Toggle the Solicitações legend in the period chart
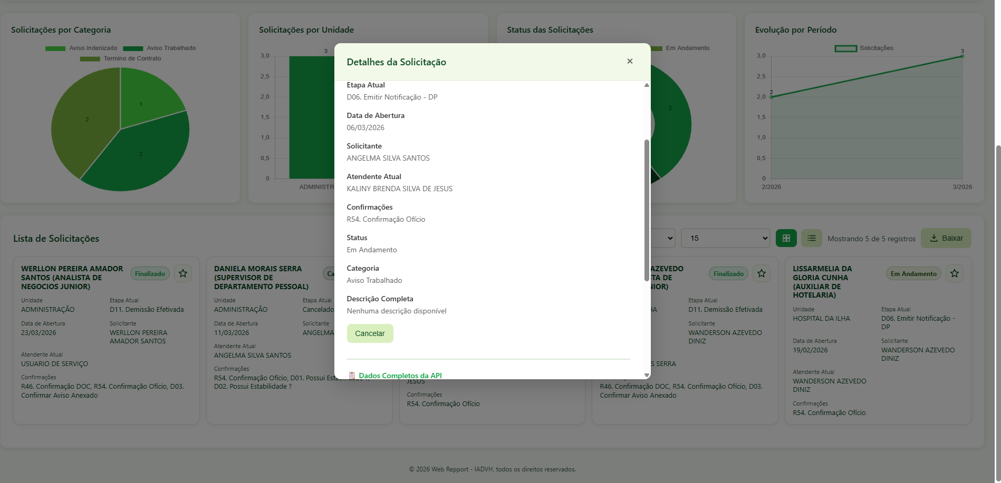 pos(864,48)
